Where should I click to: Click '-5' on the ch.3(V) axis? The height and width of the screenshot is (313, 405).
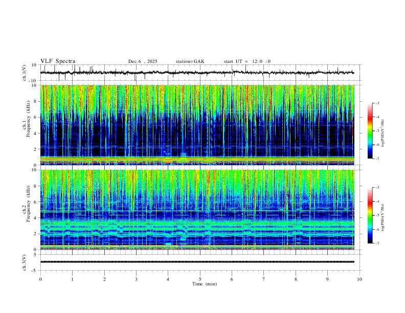pyautogui.click(x=35, y=271)
